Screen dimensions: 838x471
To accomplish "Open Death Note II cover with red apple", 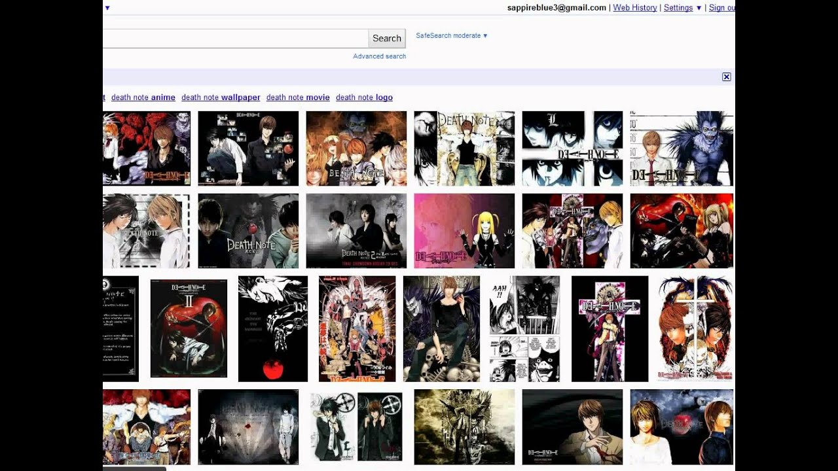I will [189, 328].
